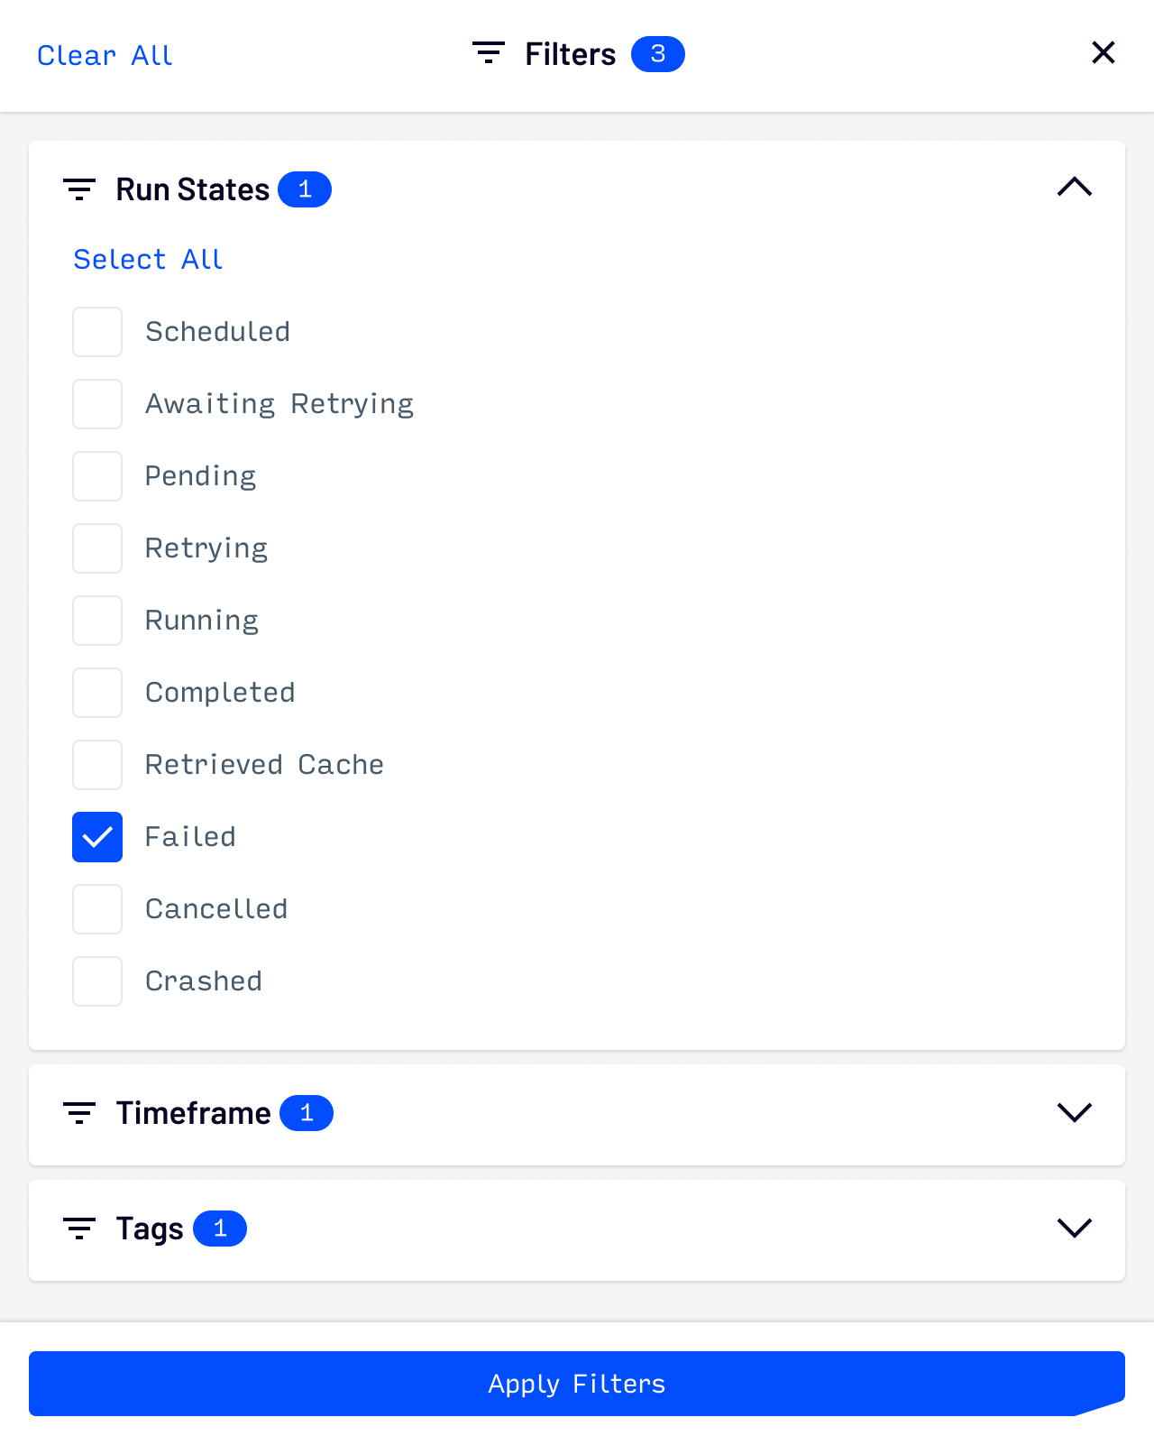Click the Run States count badge

click(x=305, y=189)
